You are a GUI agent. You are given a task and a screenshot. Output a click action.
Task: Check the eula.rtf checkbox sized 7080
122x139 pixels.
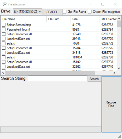(x=4, y=43)
